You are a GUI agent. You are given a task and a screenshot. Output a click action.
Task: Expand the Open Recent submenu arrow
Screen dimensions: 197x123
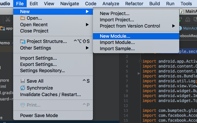(87, 25)
